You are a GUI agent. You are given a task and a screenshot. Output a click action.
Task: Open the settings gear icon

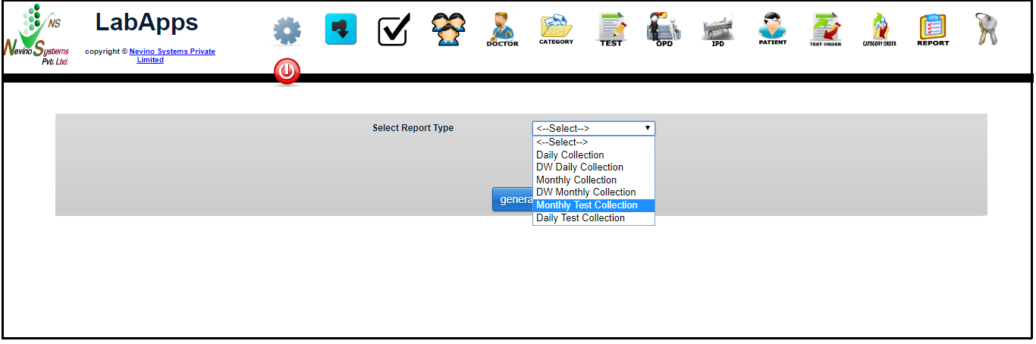[287, 30]
